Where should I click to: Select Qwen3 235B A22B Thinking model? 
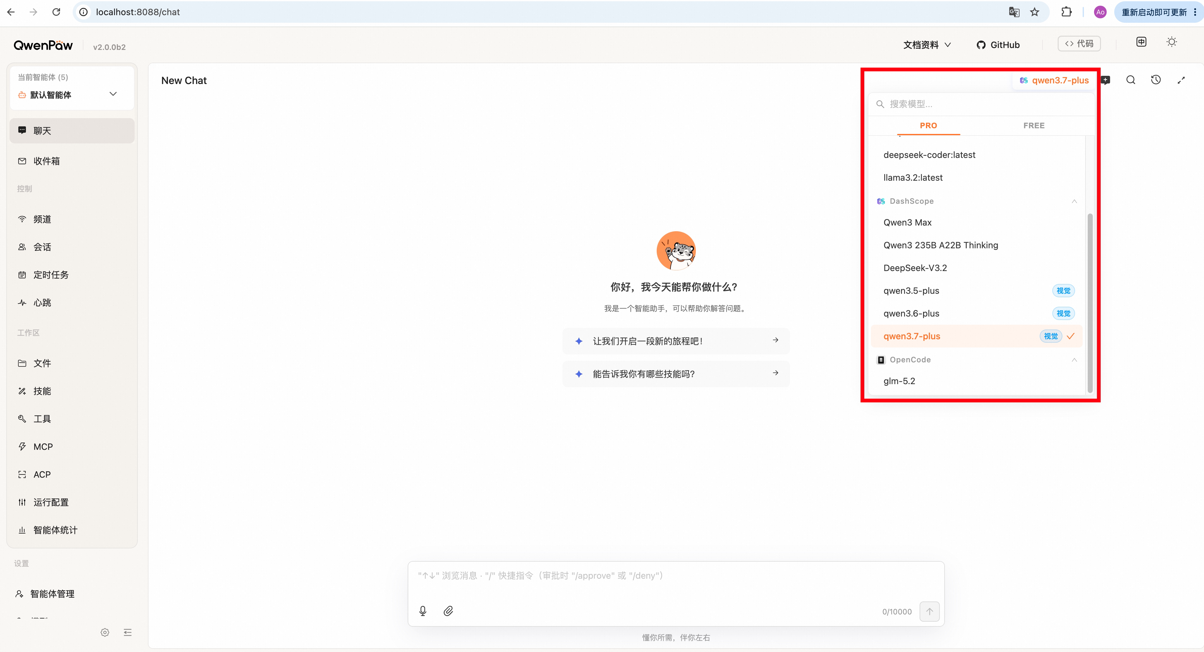pos(977,245)
